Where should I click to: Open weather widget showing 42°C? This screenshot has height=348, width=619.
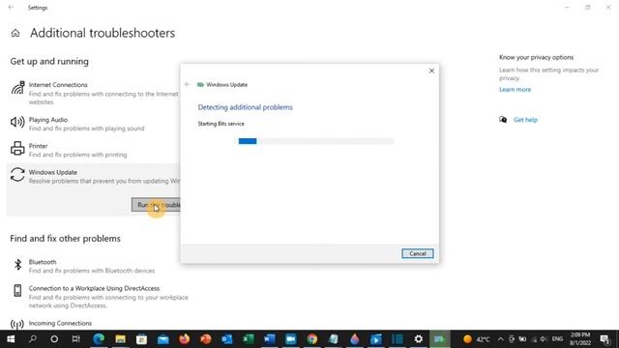click(477, 339)
